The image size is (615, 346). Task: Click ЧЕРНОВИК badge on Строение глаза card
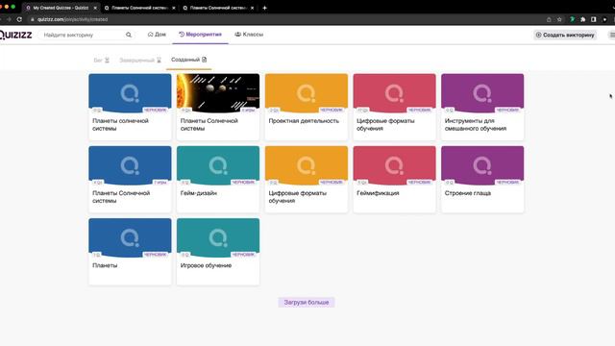[507, 183]
